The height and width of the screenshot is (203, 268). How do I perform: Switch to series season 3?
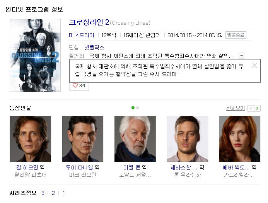43,193
